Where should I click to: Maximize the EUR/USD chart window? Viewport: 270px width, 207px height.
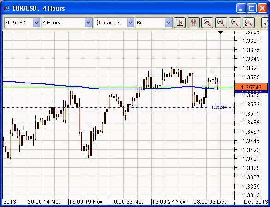[252, 8]
